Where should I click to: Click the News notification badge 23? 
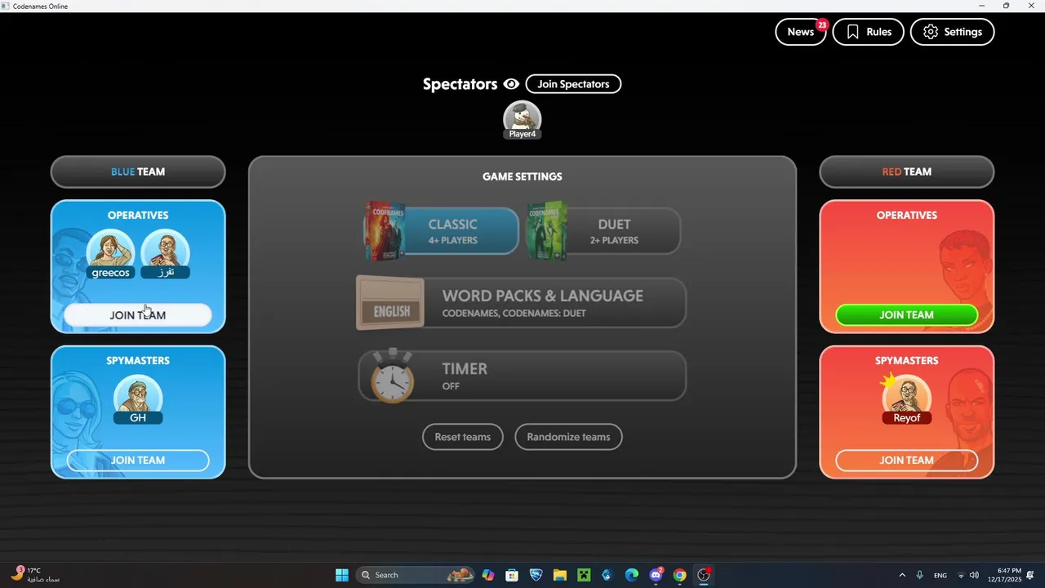click(x=822, y=24)
